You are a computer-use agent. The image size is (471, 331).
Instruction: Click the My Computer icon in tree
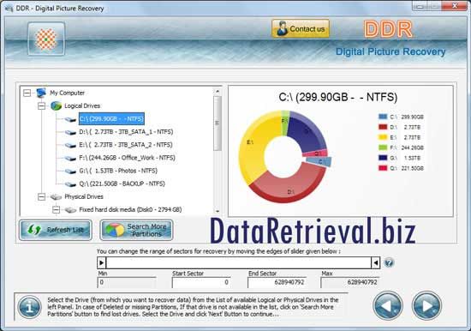pyautogui.click(x=41, y=93)
